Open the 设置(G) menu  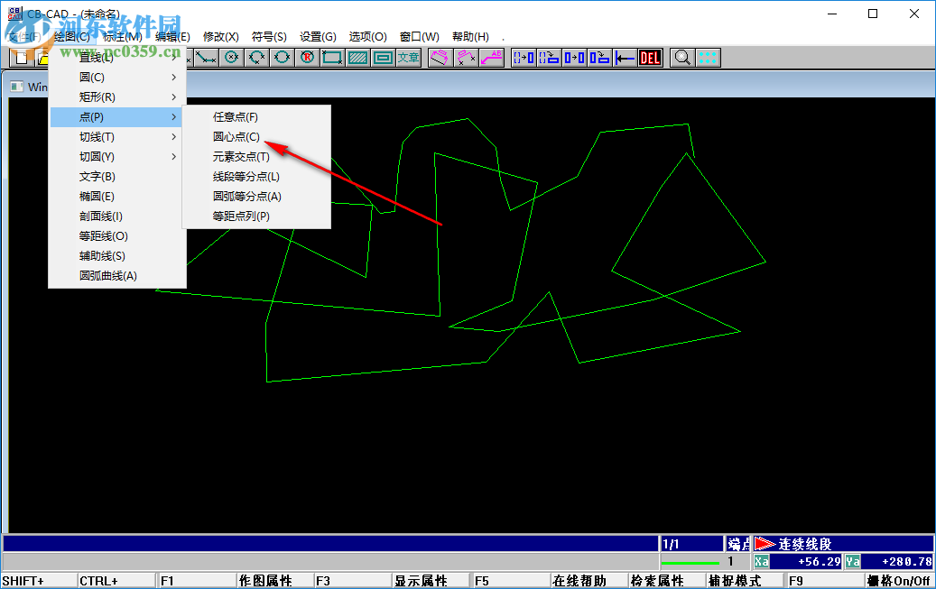click(318, 36)
